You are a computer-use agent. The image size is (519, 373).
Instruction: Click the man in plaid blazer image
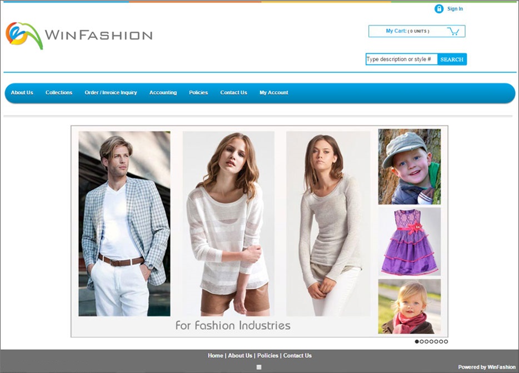click(x=124, y=223)
